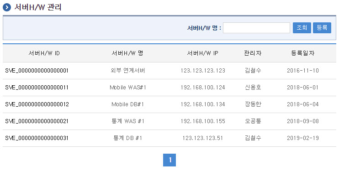Open server ID SVE_0000000000000012
339x171 pixels.
point(37,104)
